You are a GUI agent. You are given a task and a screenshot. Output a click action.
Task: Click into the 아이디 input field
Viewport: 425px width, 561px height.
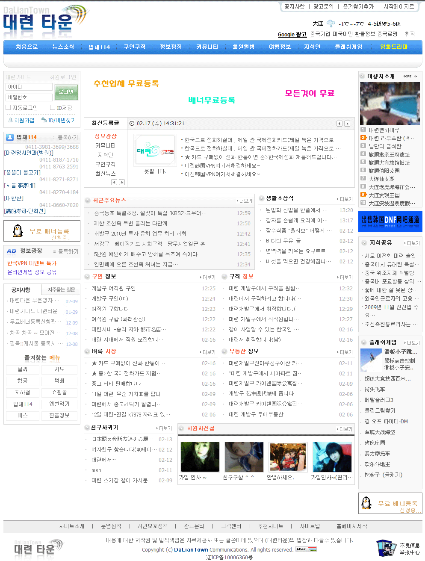point(29,87)
